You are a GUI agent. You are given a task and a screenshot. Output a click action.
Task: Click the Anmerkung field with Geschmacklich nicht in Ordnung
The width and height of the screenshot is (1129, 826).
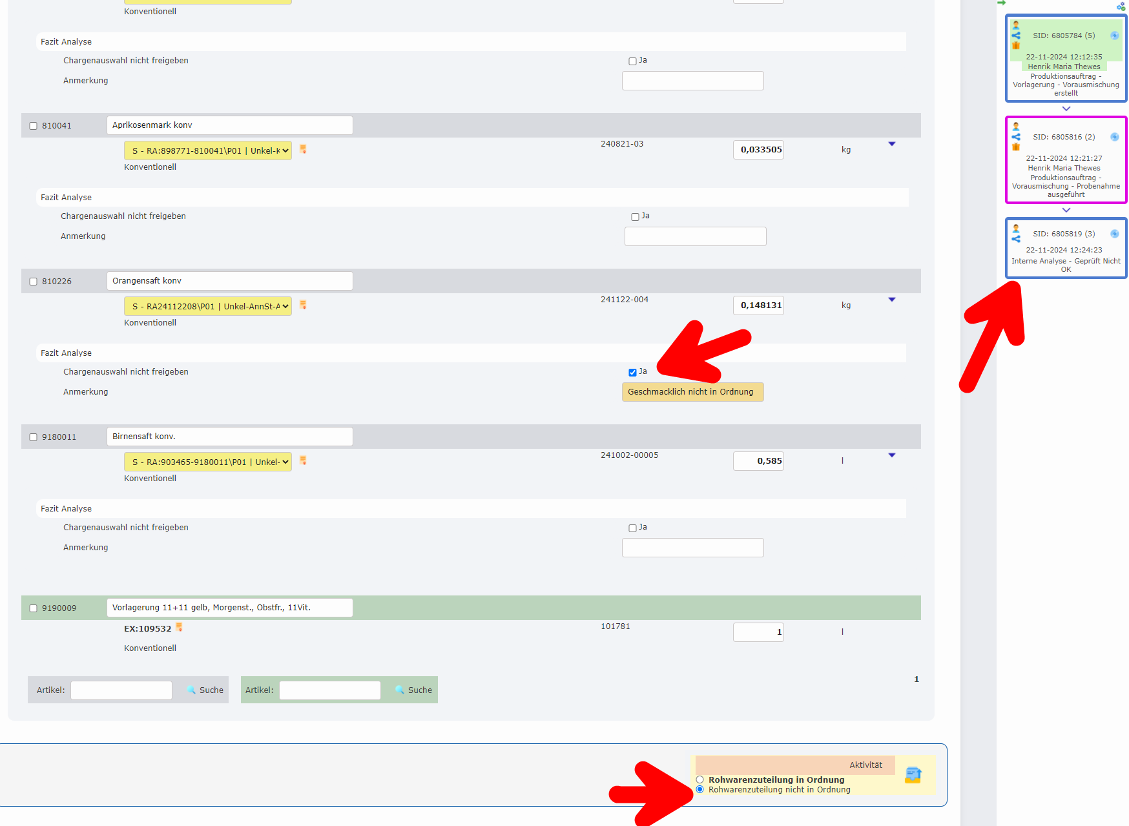pyautogui.click(x=692, y=392)
